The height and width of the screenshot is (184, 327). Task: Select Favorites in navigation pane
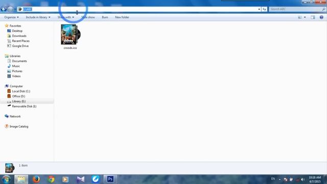click(15, 26)
